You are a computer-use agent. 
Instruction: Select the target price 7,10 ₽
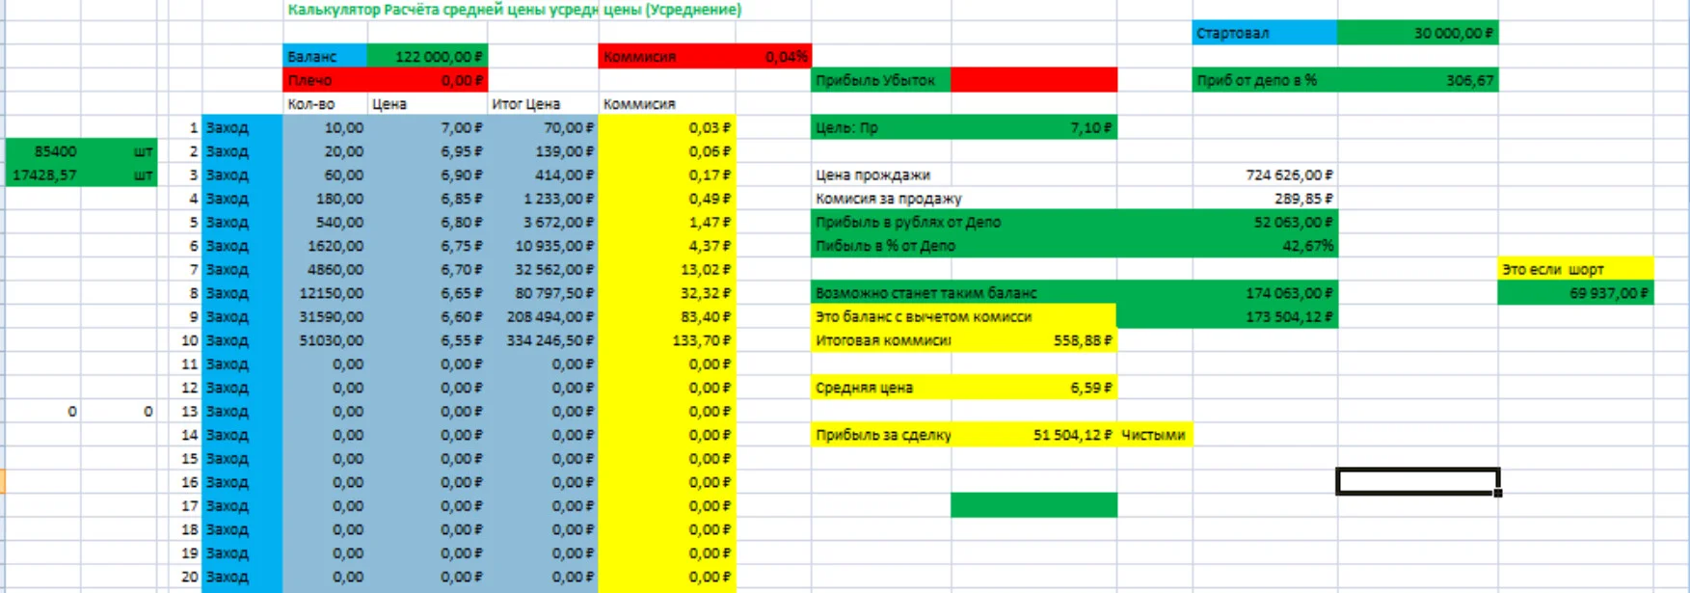[x=1033, y=127]
